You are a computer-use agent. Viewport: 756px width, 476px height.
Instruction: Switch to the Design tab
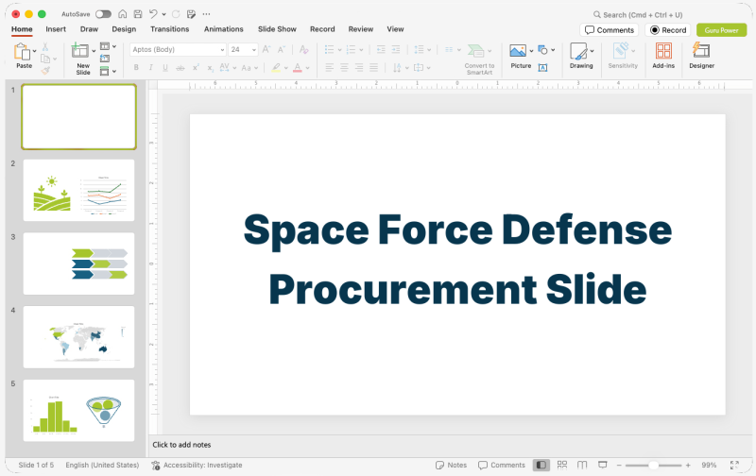pyautogui.click(x=124, y=29)
